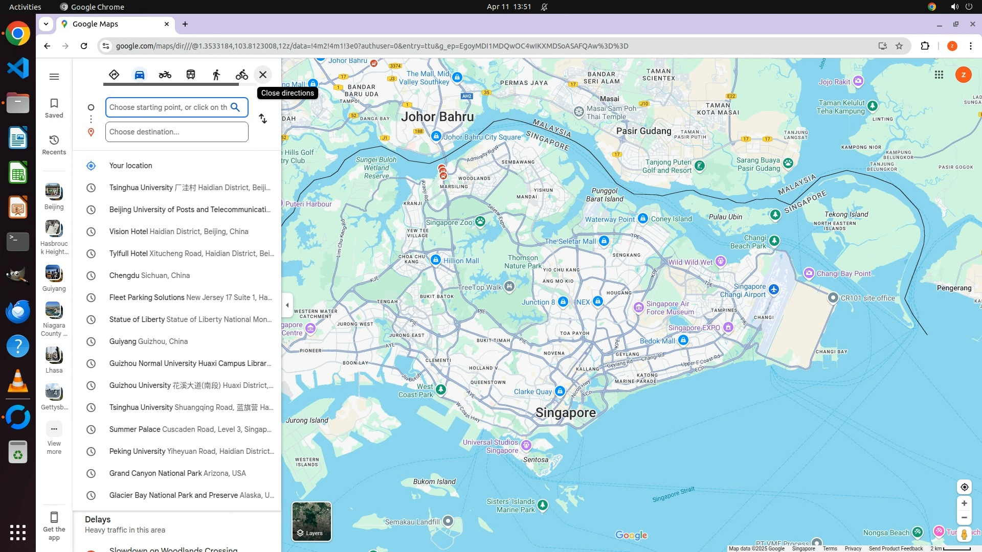Choose Your location as the starting point

(x=131, y=166)
